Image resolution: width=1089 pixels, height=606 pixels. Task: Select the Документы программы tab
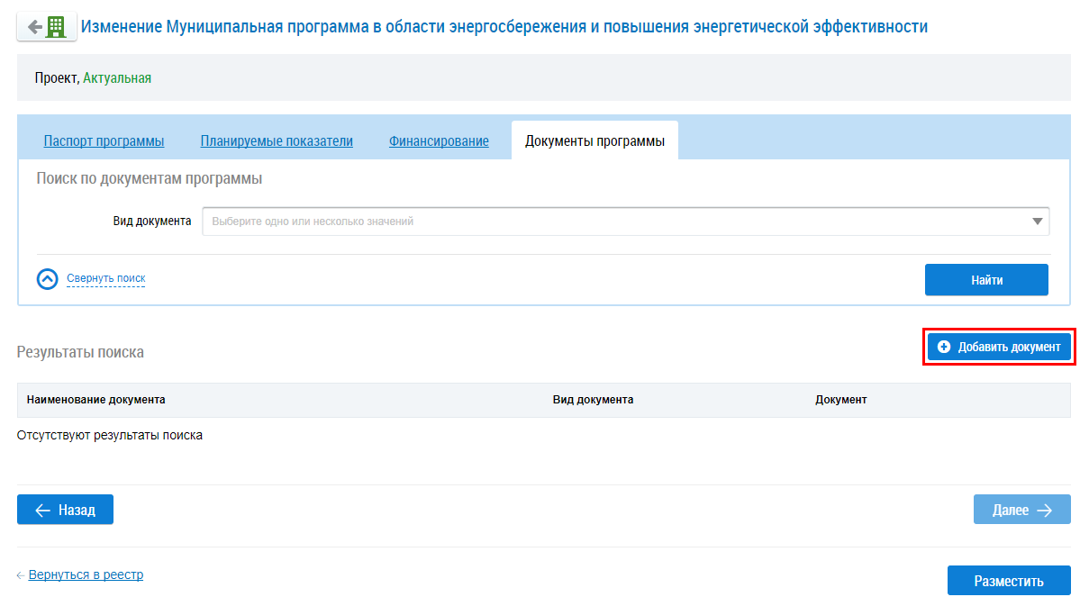[x=594, y=141]
